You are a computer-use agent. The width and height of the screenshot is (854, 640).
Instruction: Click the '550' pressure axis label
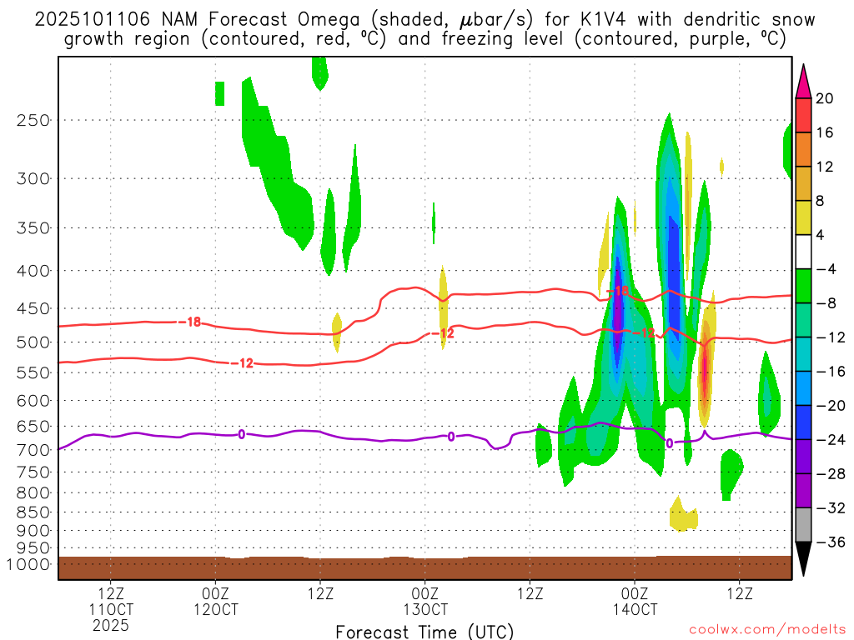[33, 372]
